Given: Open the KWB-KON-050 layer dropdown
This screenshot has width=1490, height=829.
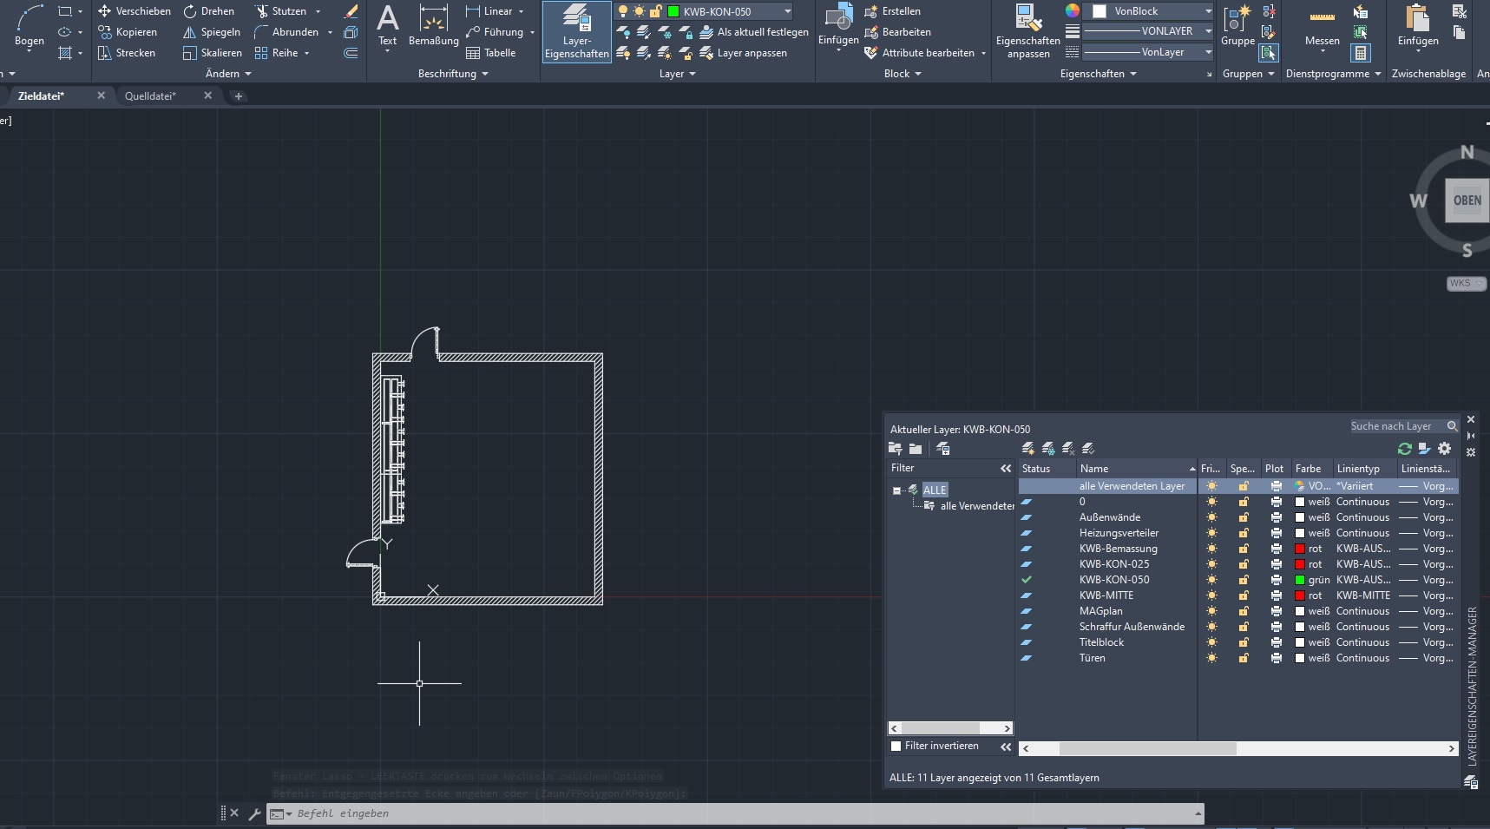Looking at the screenshot, I should pos(787,11).
